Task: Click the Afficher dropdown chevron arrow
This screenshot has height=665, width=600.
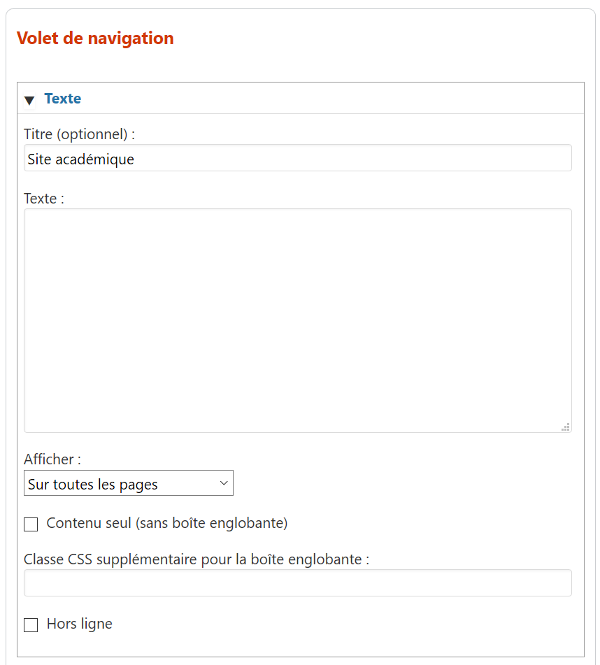Action: point(224,483)
